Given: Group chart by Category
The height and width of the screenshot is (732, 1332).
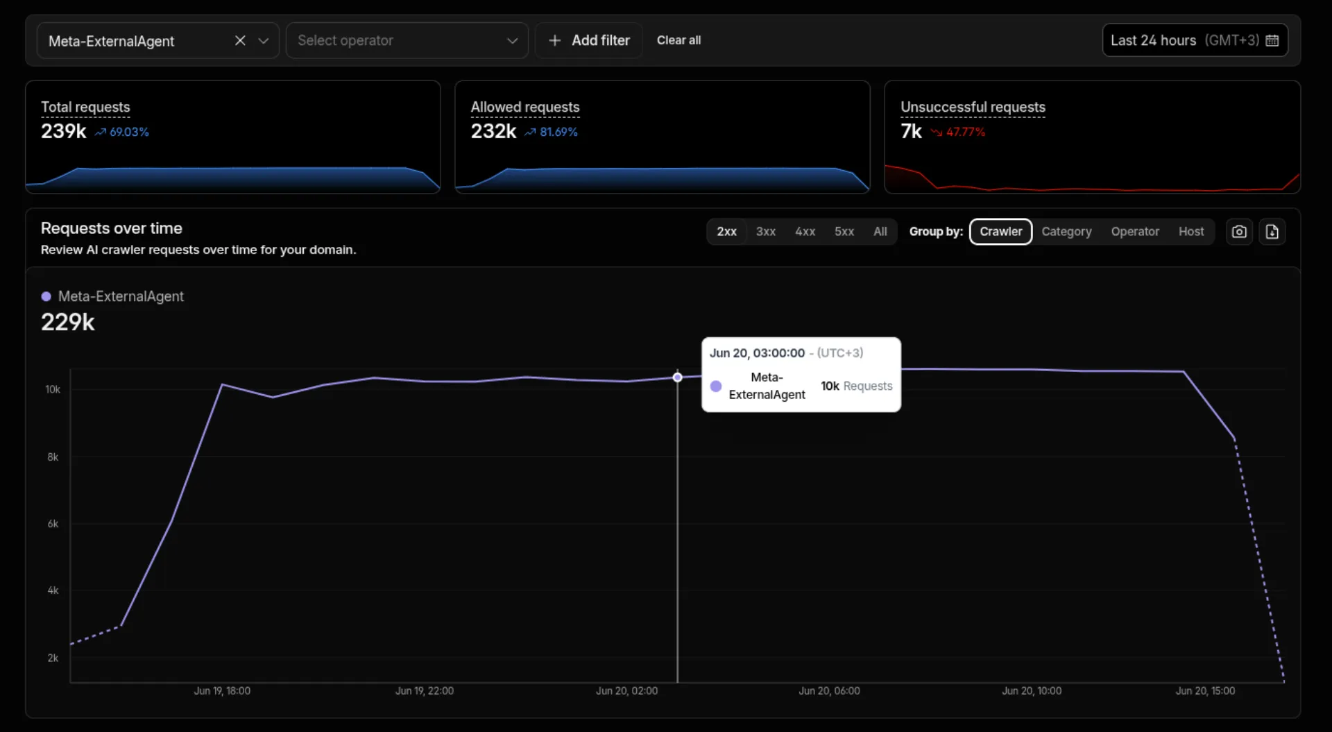Looking at the screenshot, I should tap(1066, 232).
